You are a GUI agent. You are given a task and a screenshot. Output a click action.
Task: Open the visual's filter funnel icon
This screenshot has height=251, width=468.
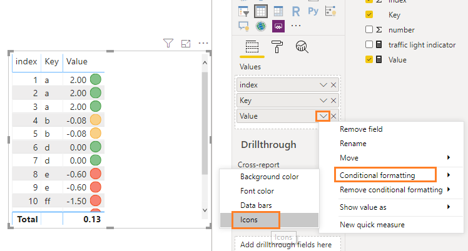(x=168, y=44)
